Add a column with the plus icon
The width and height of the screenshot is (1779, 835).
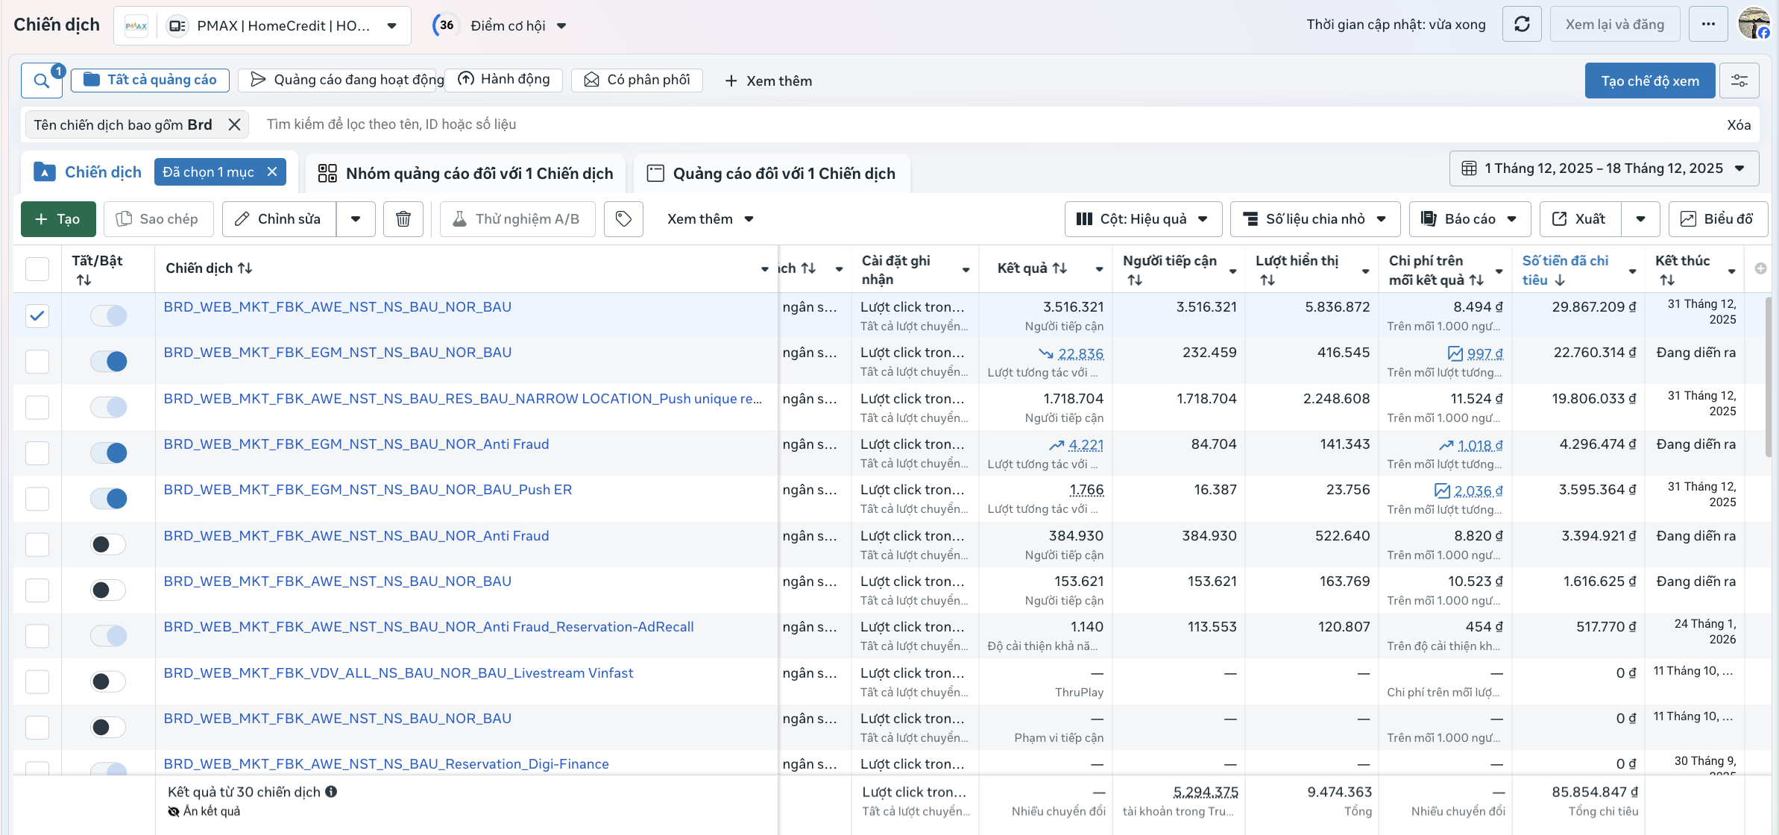click(1760, 268)
